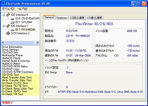
Task: Open the CD書込速度 tab
Action: coord(94,18)
